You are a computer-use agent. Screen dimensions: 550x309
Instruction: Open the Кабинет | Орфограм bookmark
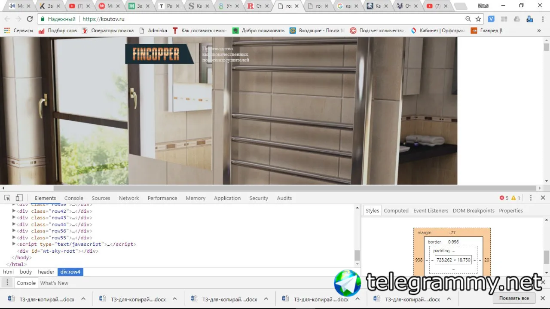pyautogui.click(x=438, y=31)
